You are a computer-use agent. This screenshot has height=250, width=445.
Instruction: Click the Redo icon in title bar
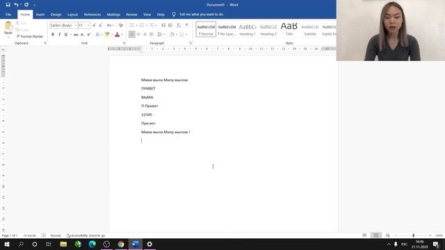pyautogui.click(x=26, y=5)
